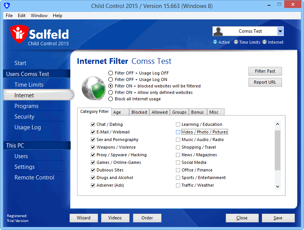Click category list scroll down arrow
This screenshot has width=304, height=230.
(278, 187)
